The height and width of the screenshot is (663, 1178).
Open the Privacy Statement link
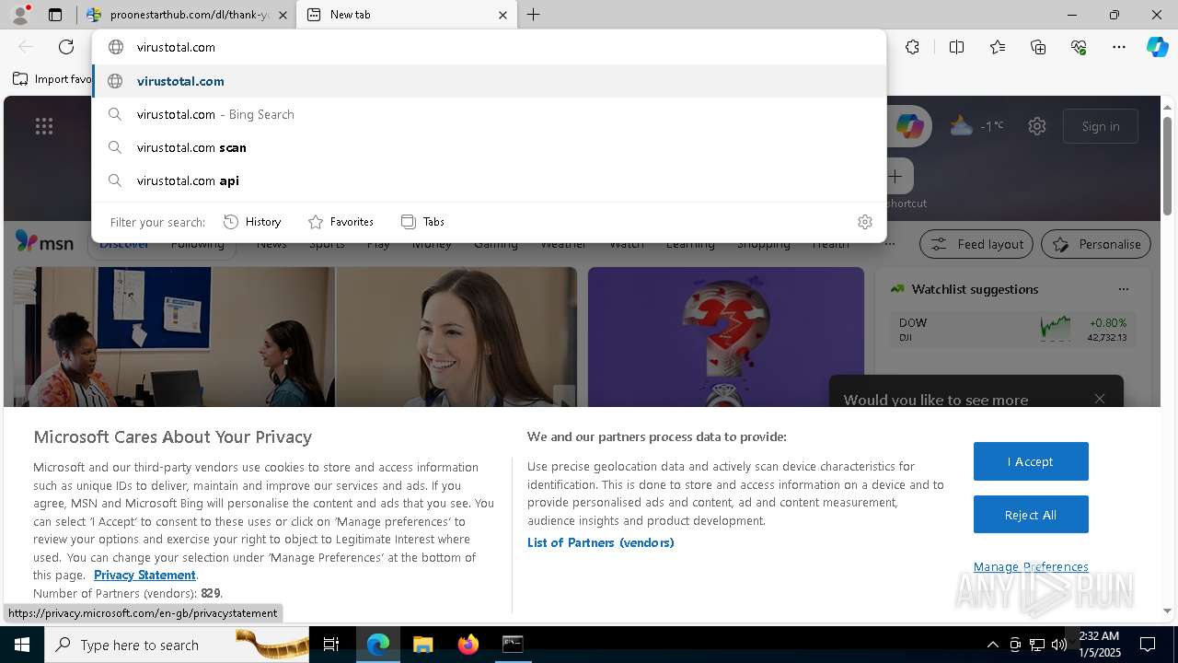[x=144, y=575]
